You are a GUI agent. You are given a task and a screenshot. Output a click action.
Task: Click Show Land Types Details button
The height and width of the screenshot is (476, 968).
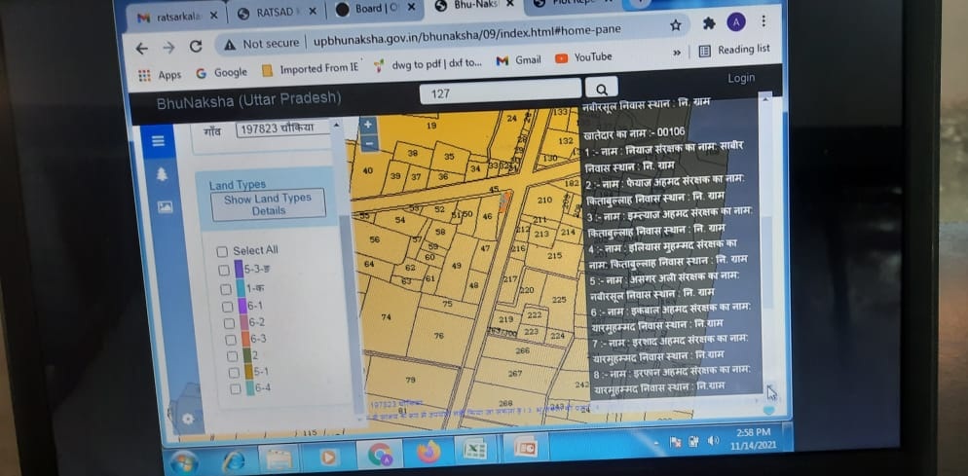click(268, 204)
